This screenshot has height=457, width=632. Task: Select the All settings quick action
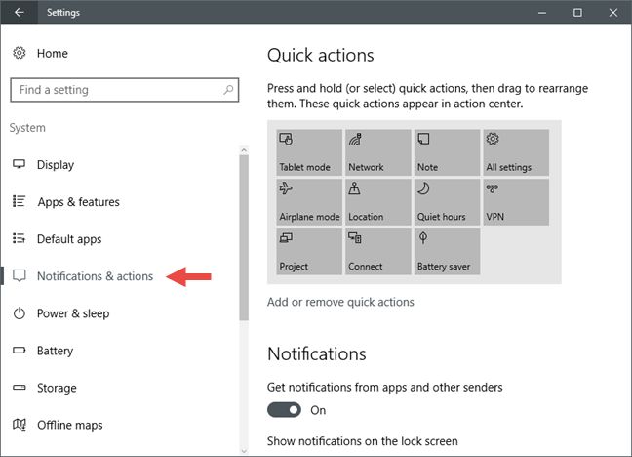point(516,152)
